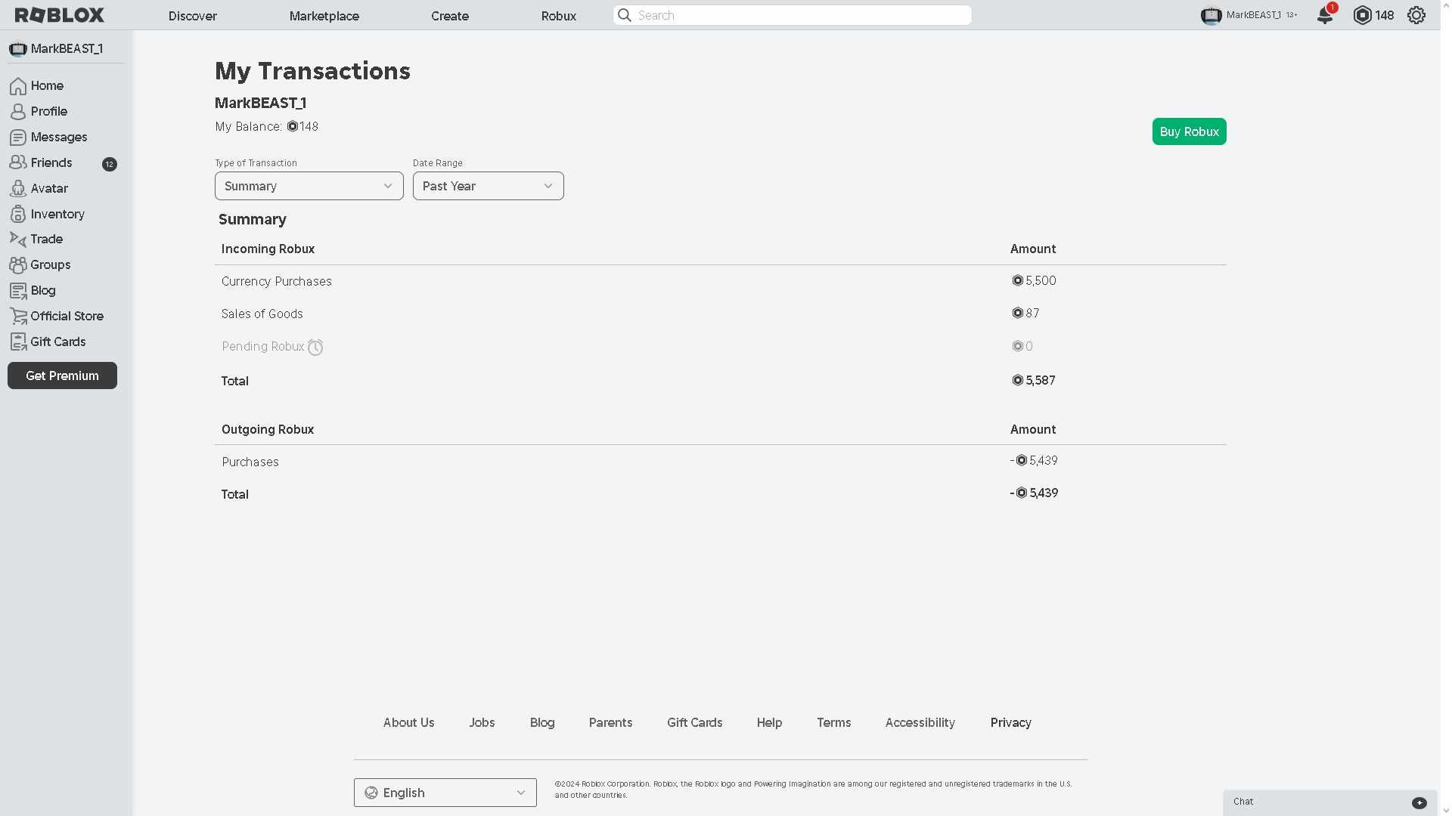The height and width of the screenshot is (816, 1452).
Task: Click into the Search field
Action: (793, 15)
